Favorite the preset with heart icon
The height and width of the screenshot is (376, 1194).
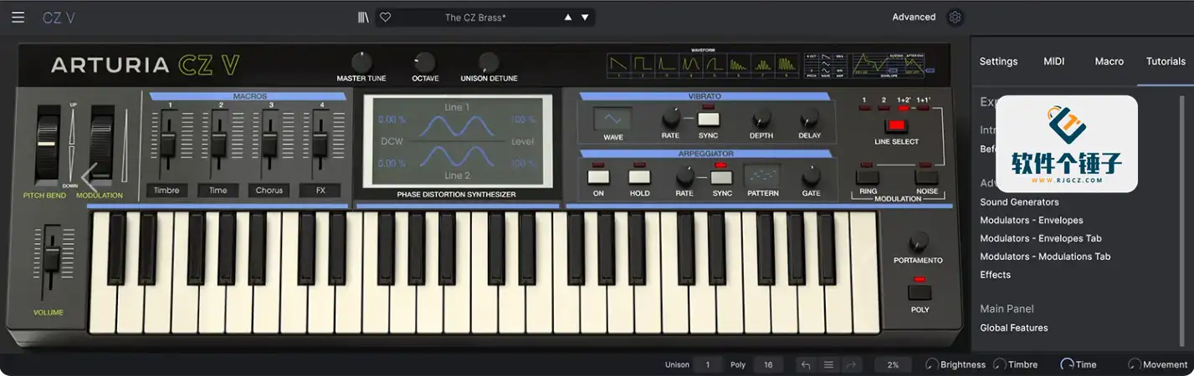(385, 17)
